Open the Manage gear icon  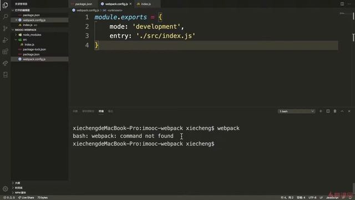(5, 189)
